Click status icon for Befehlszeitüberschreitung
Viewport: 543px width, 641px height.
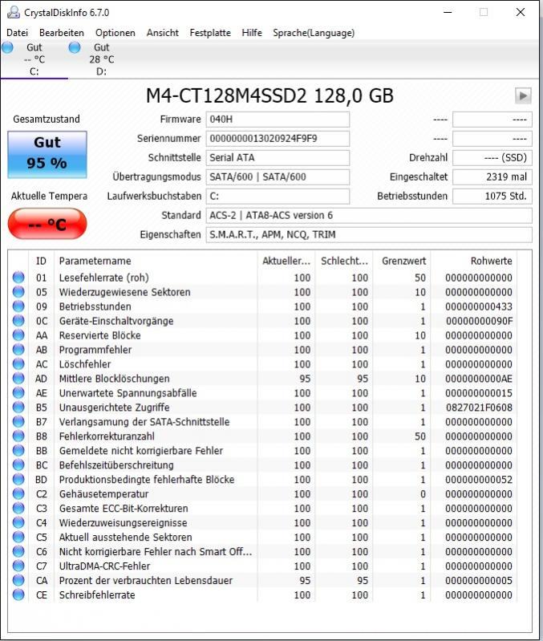click(x=18, y=465)
